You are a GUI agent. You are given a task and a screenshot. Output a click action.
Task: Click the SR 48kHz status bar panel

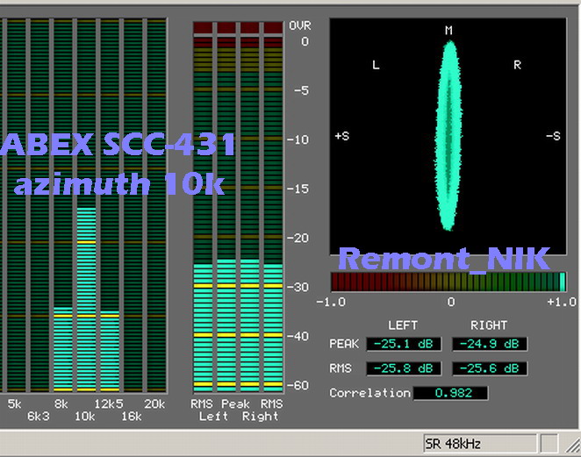[x=478, y=444]
